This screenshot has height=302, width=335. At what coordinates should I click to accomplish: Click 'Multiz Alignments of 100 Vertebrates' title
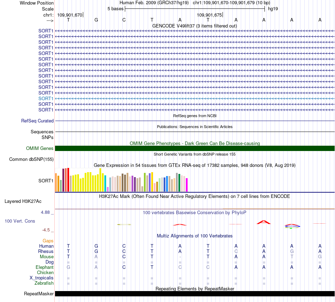pos(195,236)
